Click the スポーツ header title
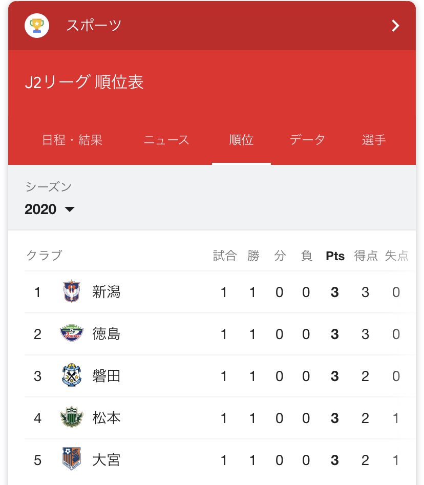Screen dimensions: 424x485 coord(94,26)
